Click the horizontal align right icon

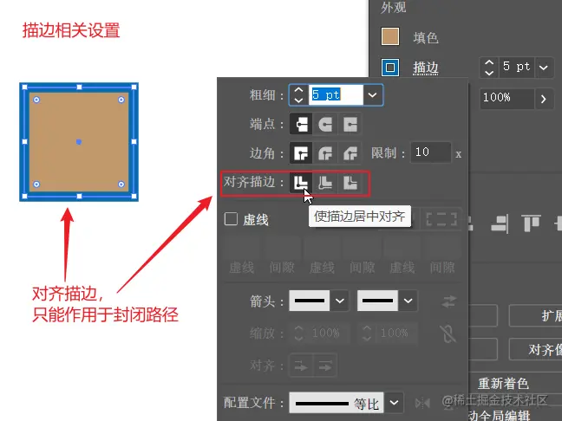pos(500,223)
